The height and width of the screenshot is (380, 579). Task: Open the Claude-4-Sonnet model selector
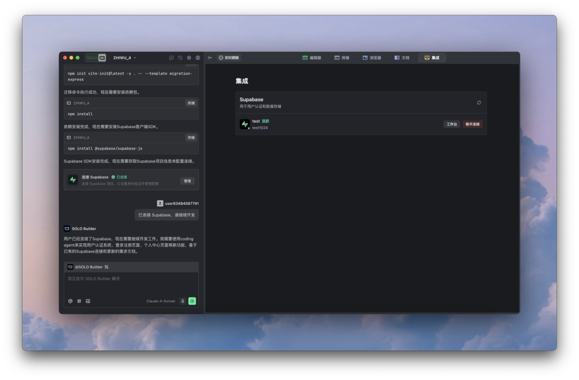coord(161,301)
